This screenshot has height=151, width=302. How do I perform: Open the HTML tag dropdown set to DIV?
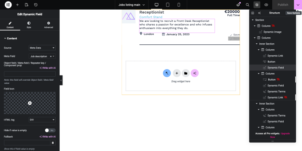point(42,120)
